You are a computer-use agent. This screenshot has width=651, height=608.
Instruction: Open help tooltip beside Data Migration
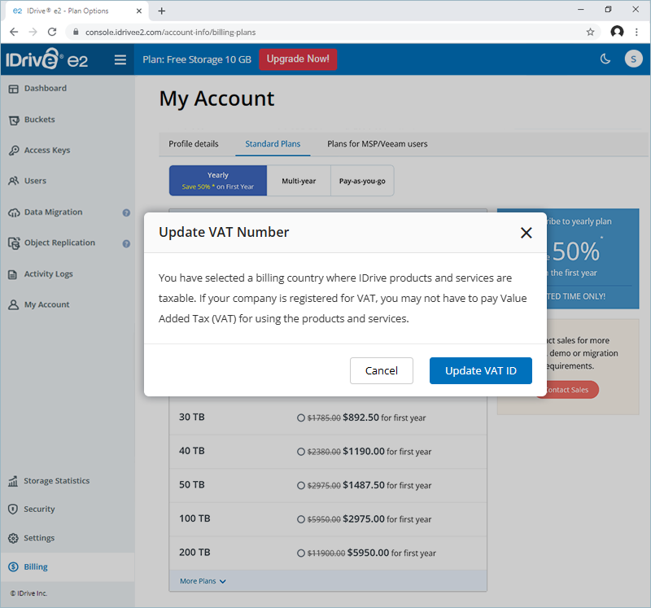point(126,212)
